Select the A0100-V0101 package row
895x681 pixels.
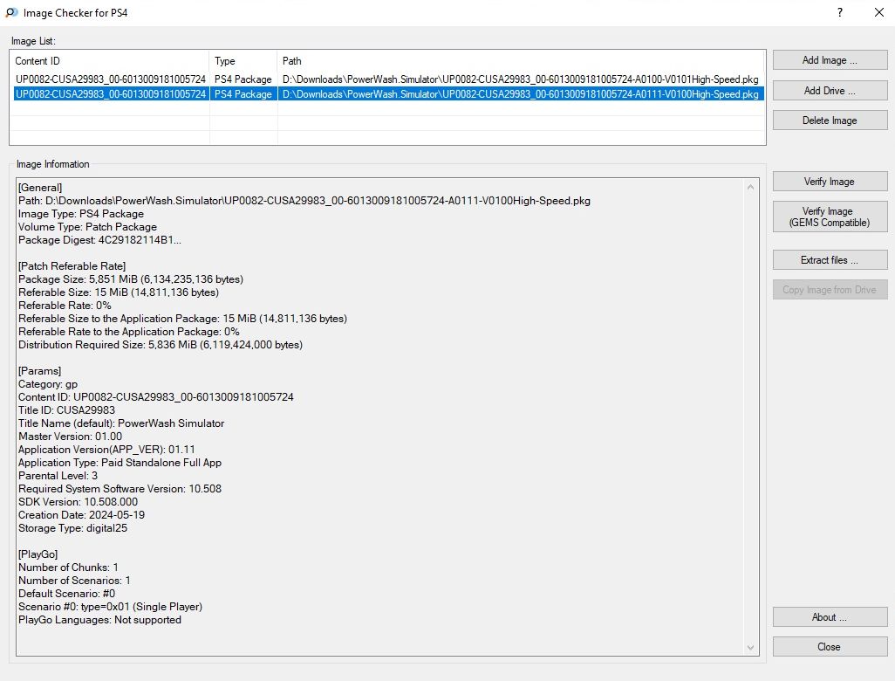(388, 79)
